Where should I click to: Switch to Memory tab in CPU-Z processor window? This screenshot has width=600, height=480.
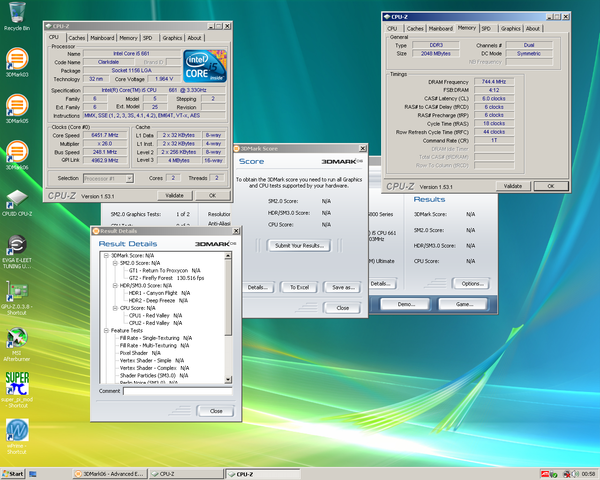coord(128,38)
